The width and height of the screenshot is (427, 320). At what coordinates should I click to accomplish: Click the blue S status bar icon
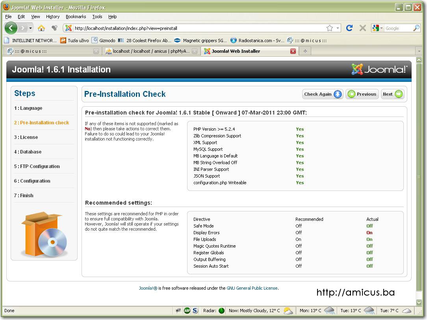[x=195, y=311]
